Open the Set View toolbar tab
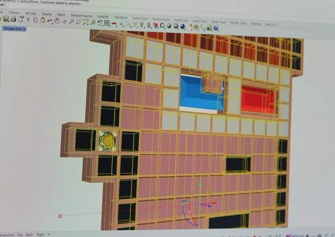The image size is (335, 237). (31, 13)
